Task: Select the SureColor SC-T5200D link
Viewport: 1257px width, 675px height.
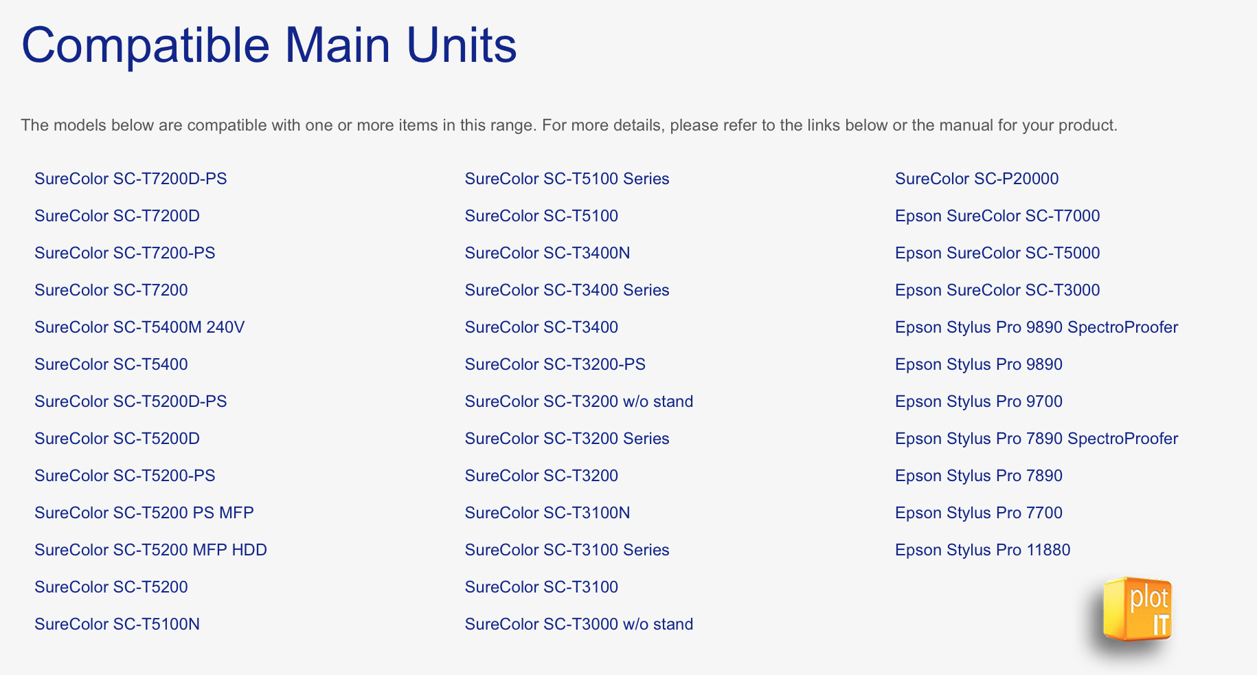Action: [x=117, y=439]
